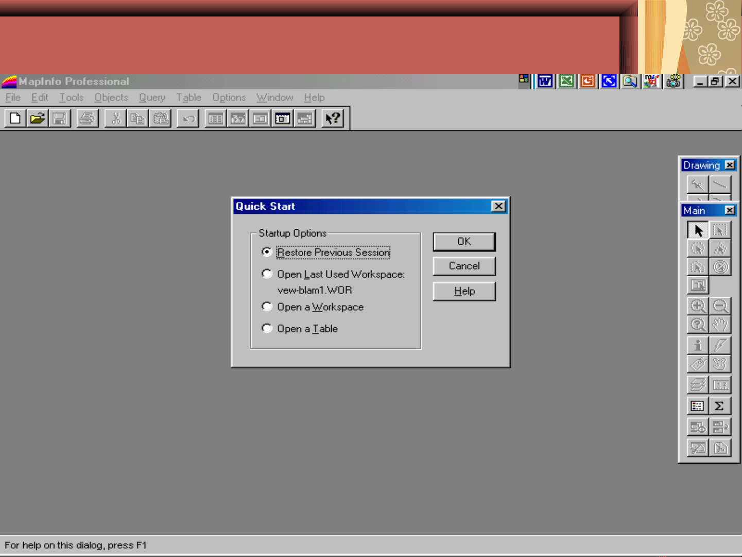This screenshot has height=557, width=742.
Task: Close the Quick Start dialog
Action: coord(498,206)
